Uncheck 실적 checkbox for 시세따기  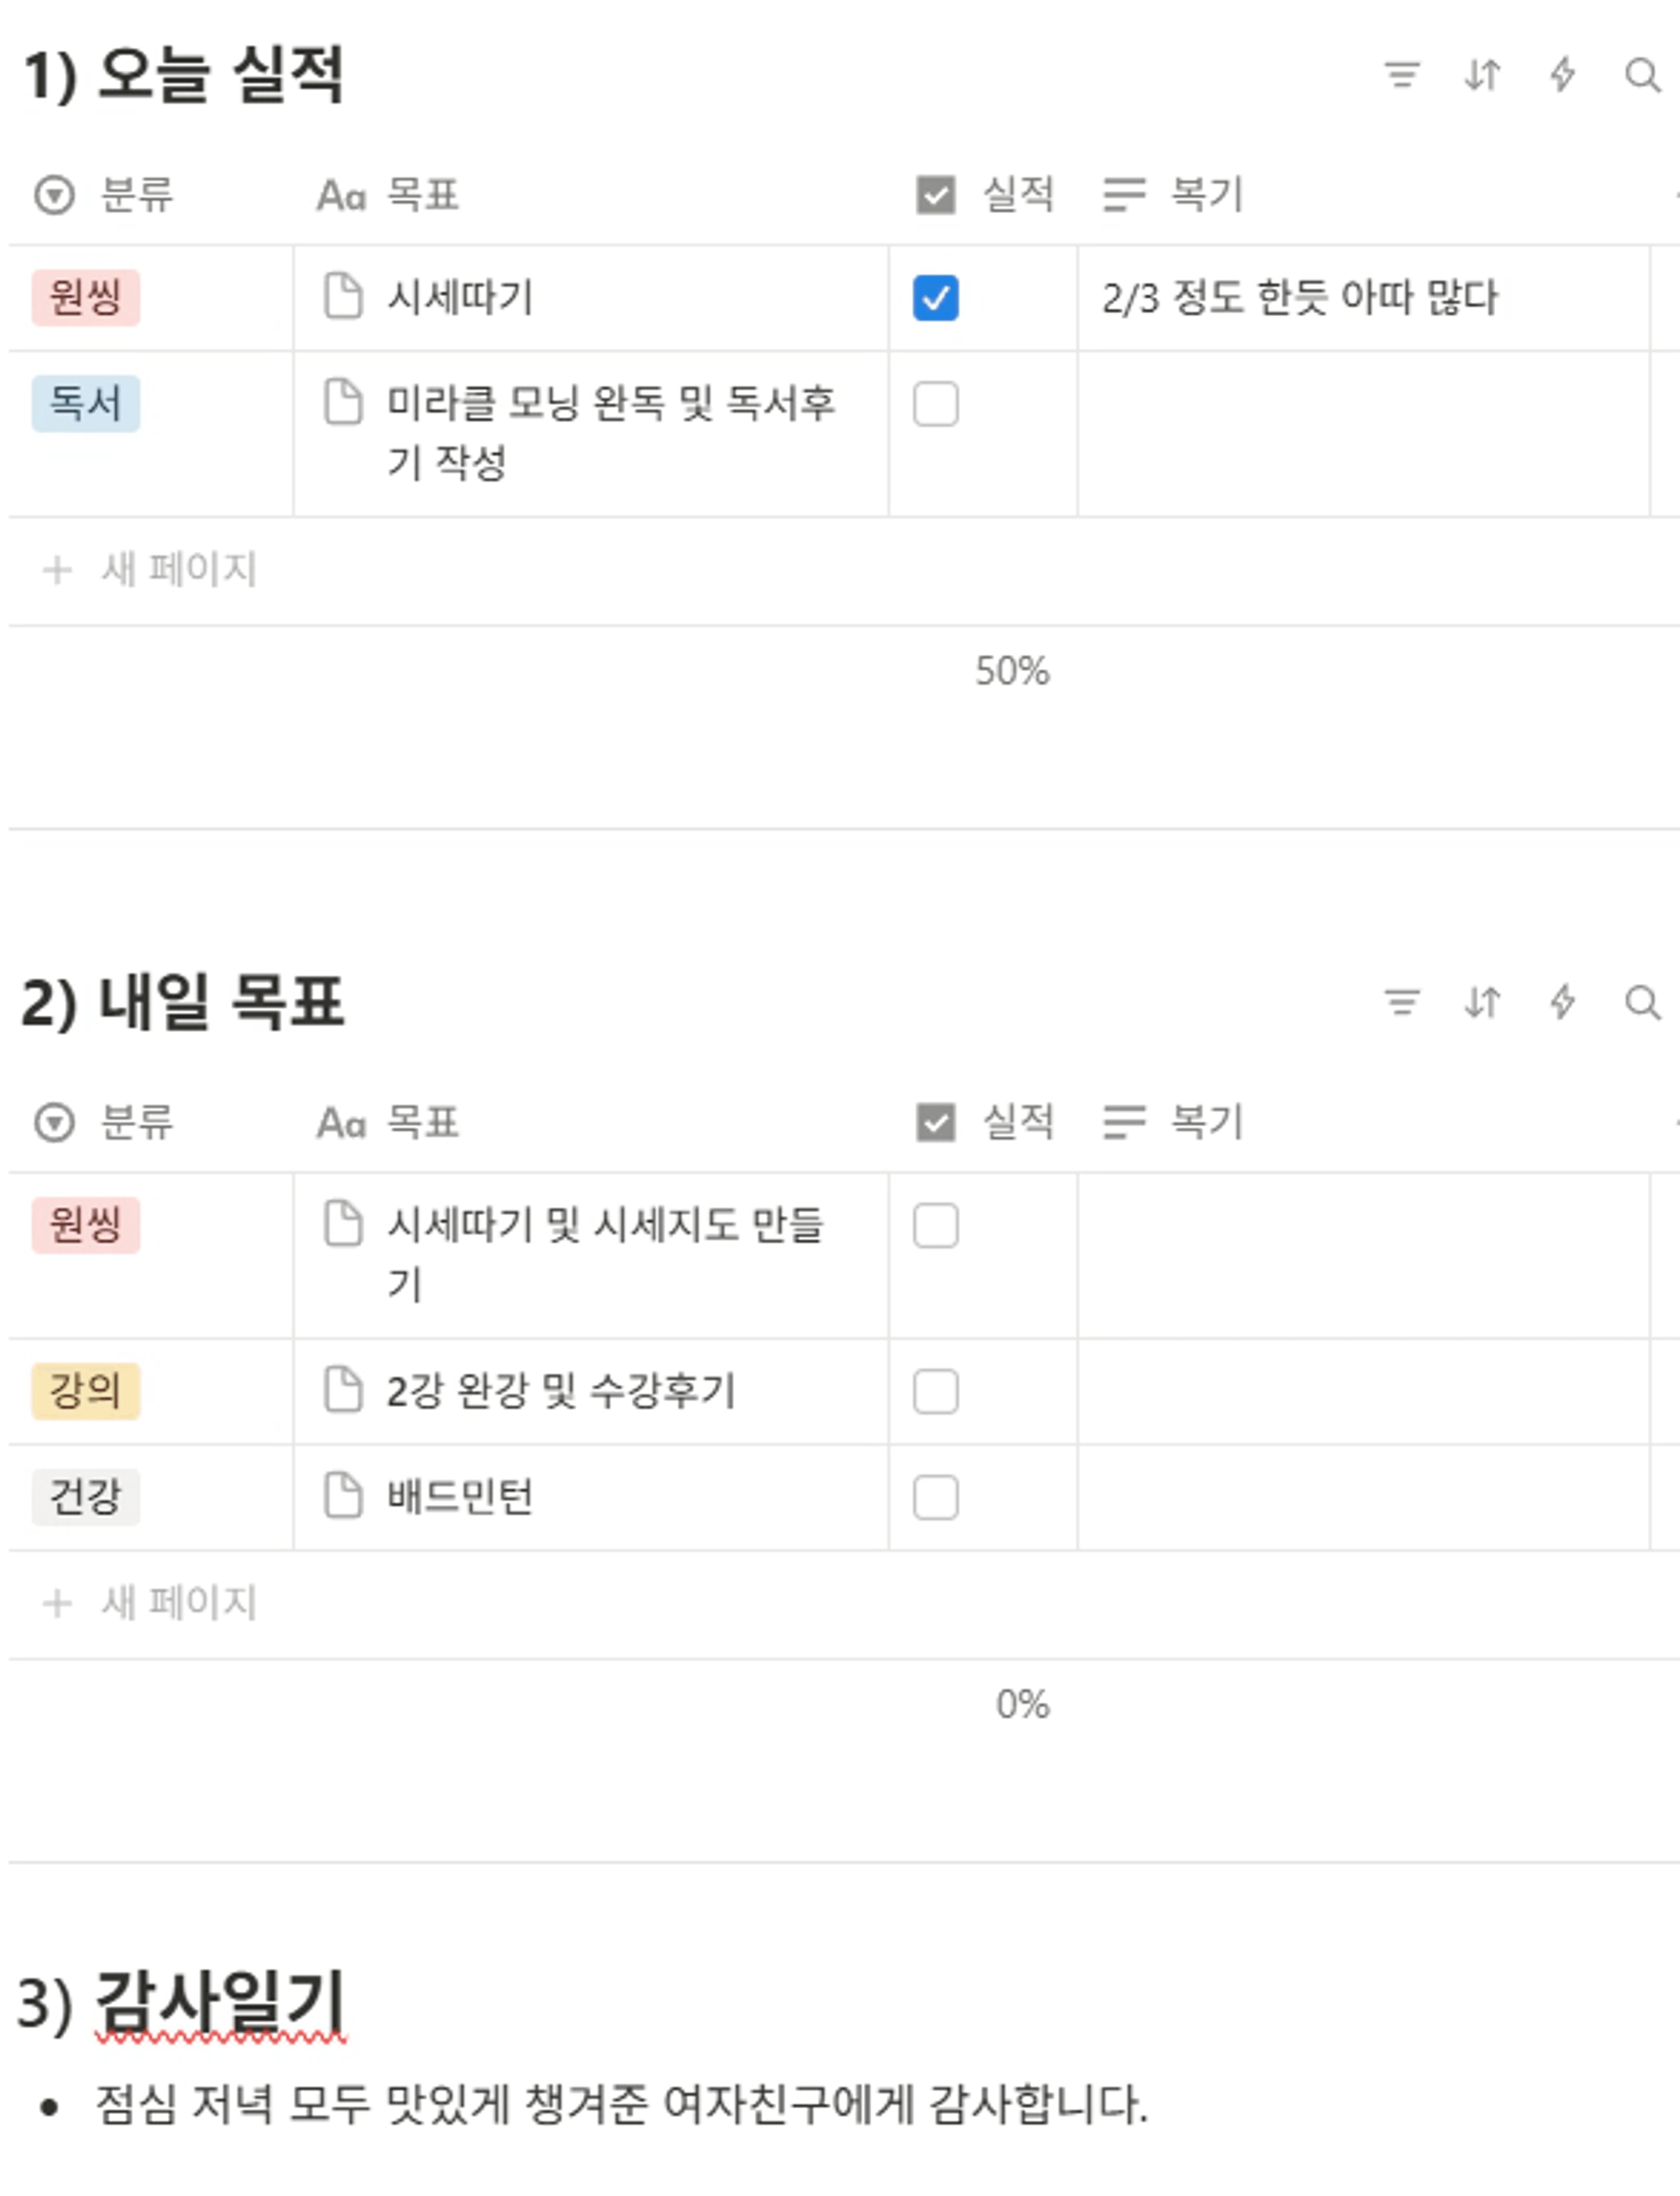point(935,298)
